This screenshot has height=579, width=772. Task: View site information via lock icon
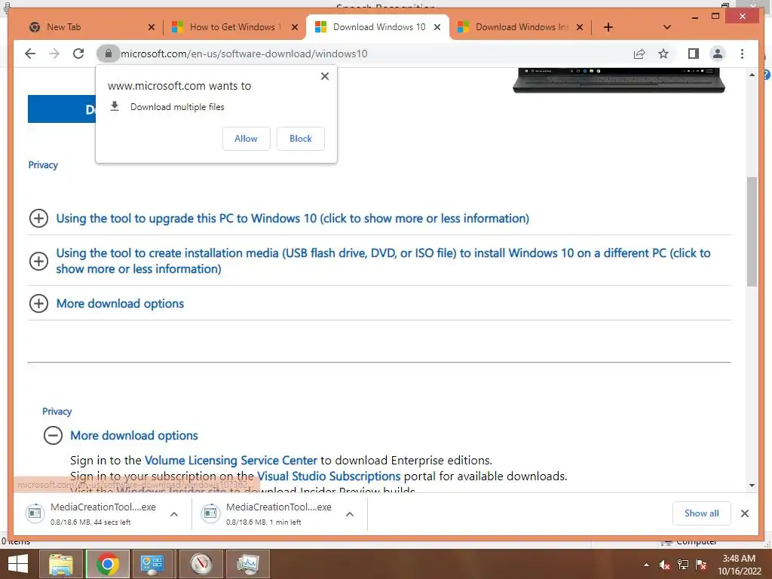click(109, 54)
